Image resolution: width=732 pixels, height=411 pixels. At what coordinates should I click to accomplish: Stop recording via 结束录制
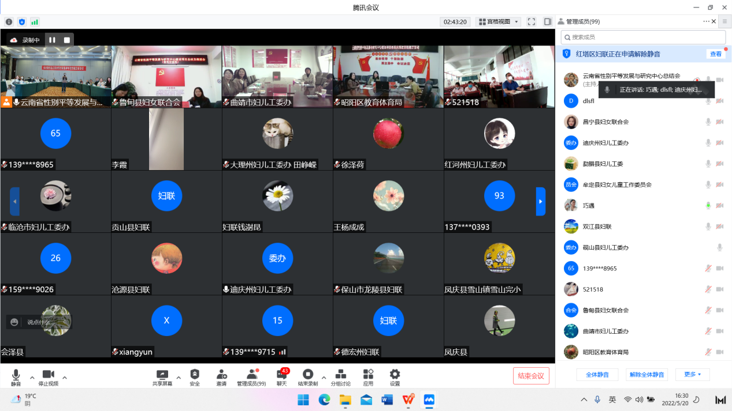tap(309, 377)
